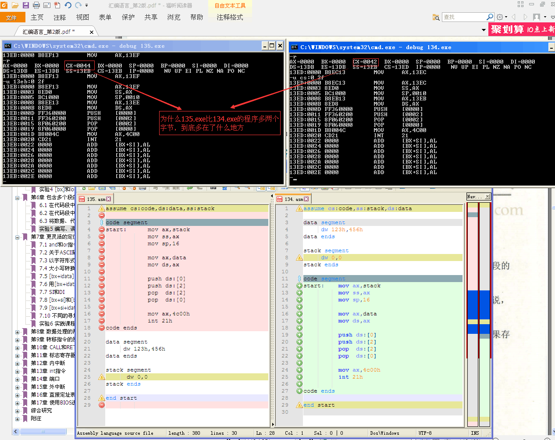Expand the 第10章 CALL和RET bookmark node
Screen dimensions: 555x440
[x=18, y=347]
